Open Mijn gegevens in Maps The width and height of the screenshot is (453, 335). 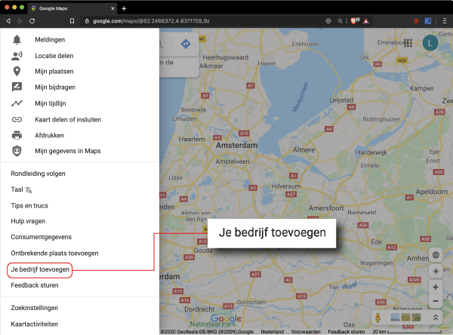click(x=68, y=151)
